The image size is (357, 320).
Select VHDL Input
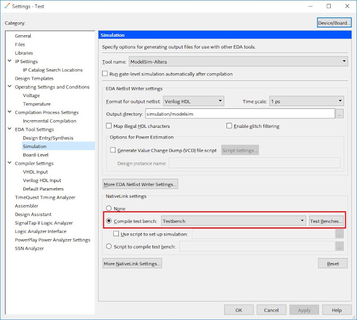pos(35,171)
